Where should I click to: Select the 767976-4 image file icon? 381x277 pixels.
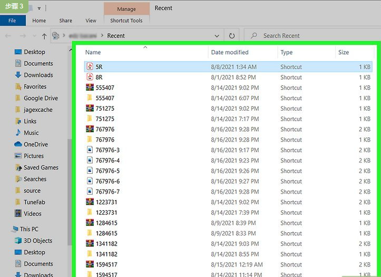(90, 160)
